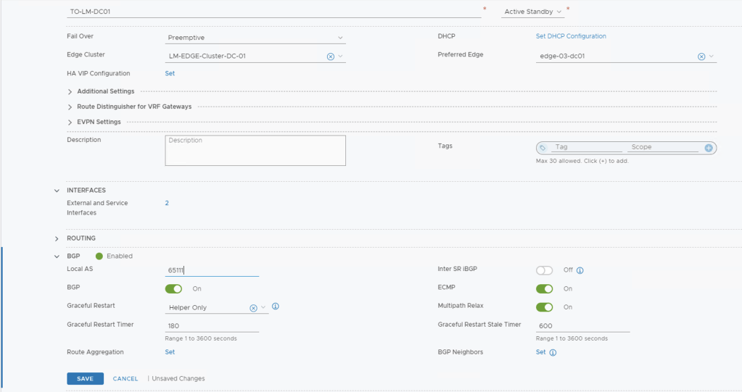Clear the Graceful Restart selection icon
The image size is (742, 392).
253,308
